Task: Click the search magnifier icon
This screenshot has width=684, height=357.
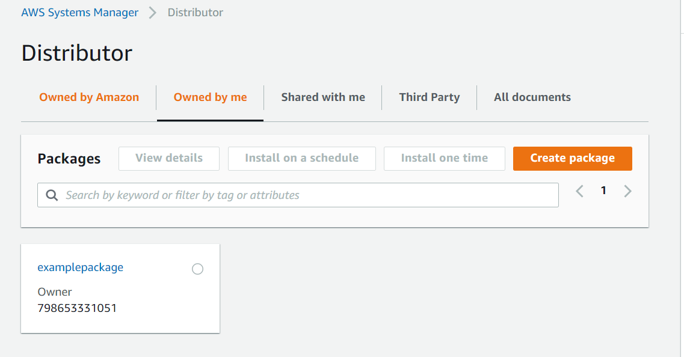Action: [x=52, y=195]
